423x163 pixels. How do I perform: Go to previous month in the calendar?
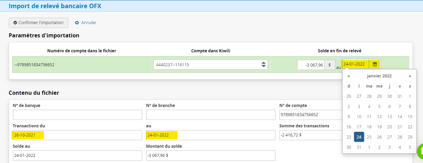(x=349, y=76)
